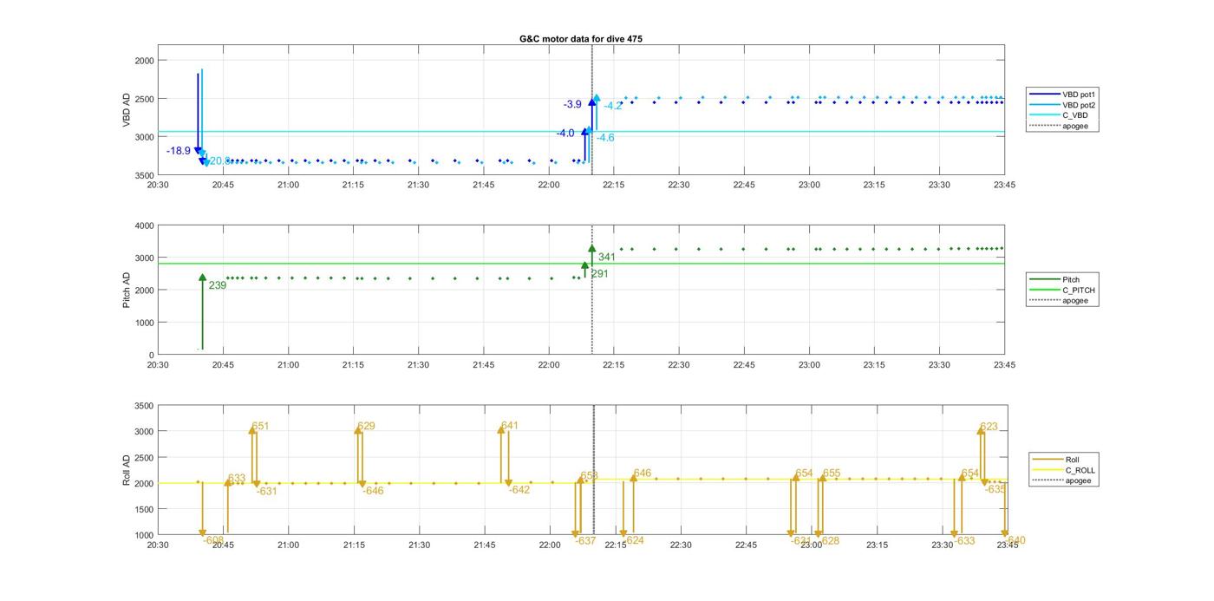Click the '-4.0' annotation in the VBD plot
The width and height of the screenshot is (1214, 601).
[x=565, y=134]
